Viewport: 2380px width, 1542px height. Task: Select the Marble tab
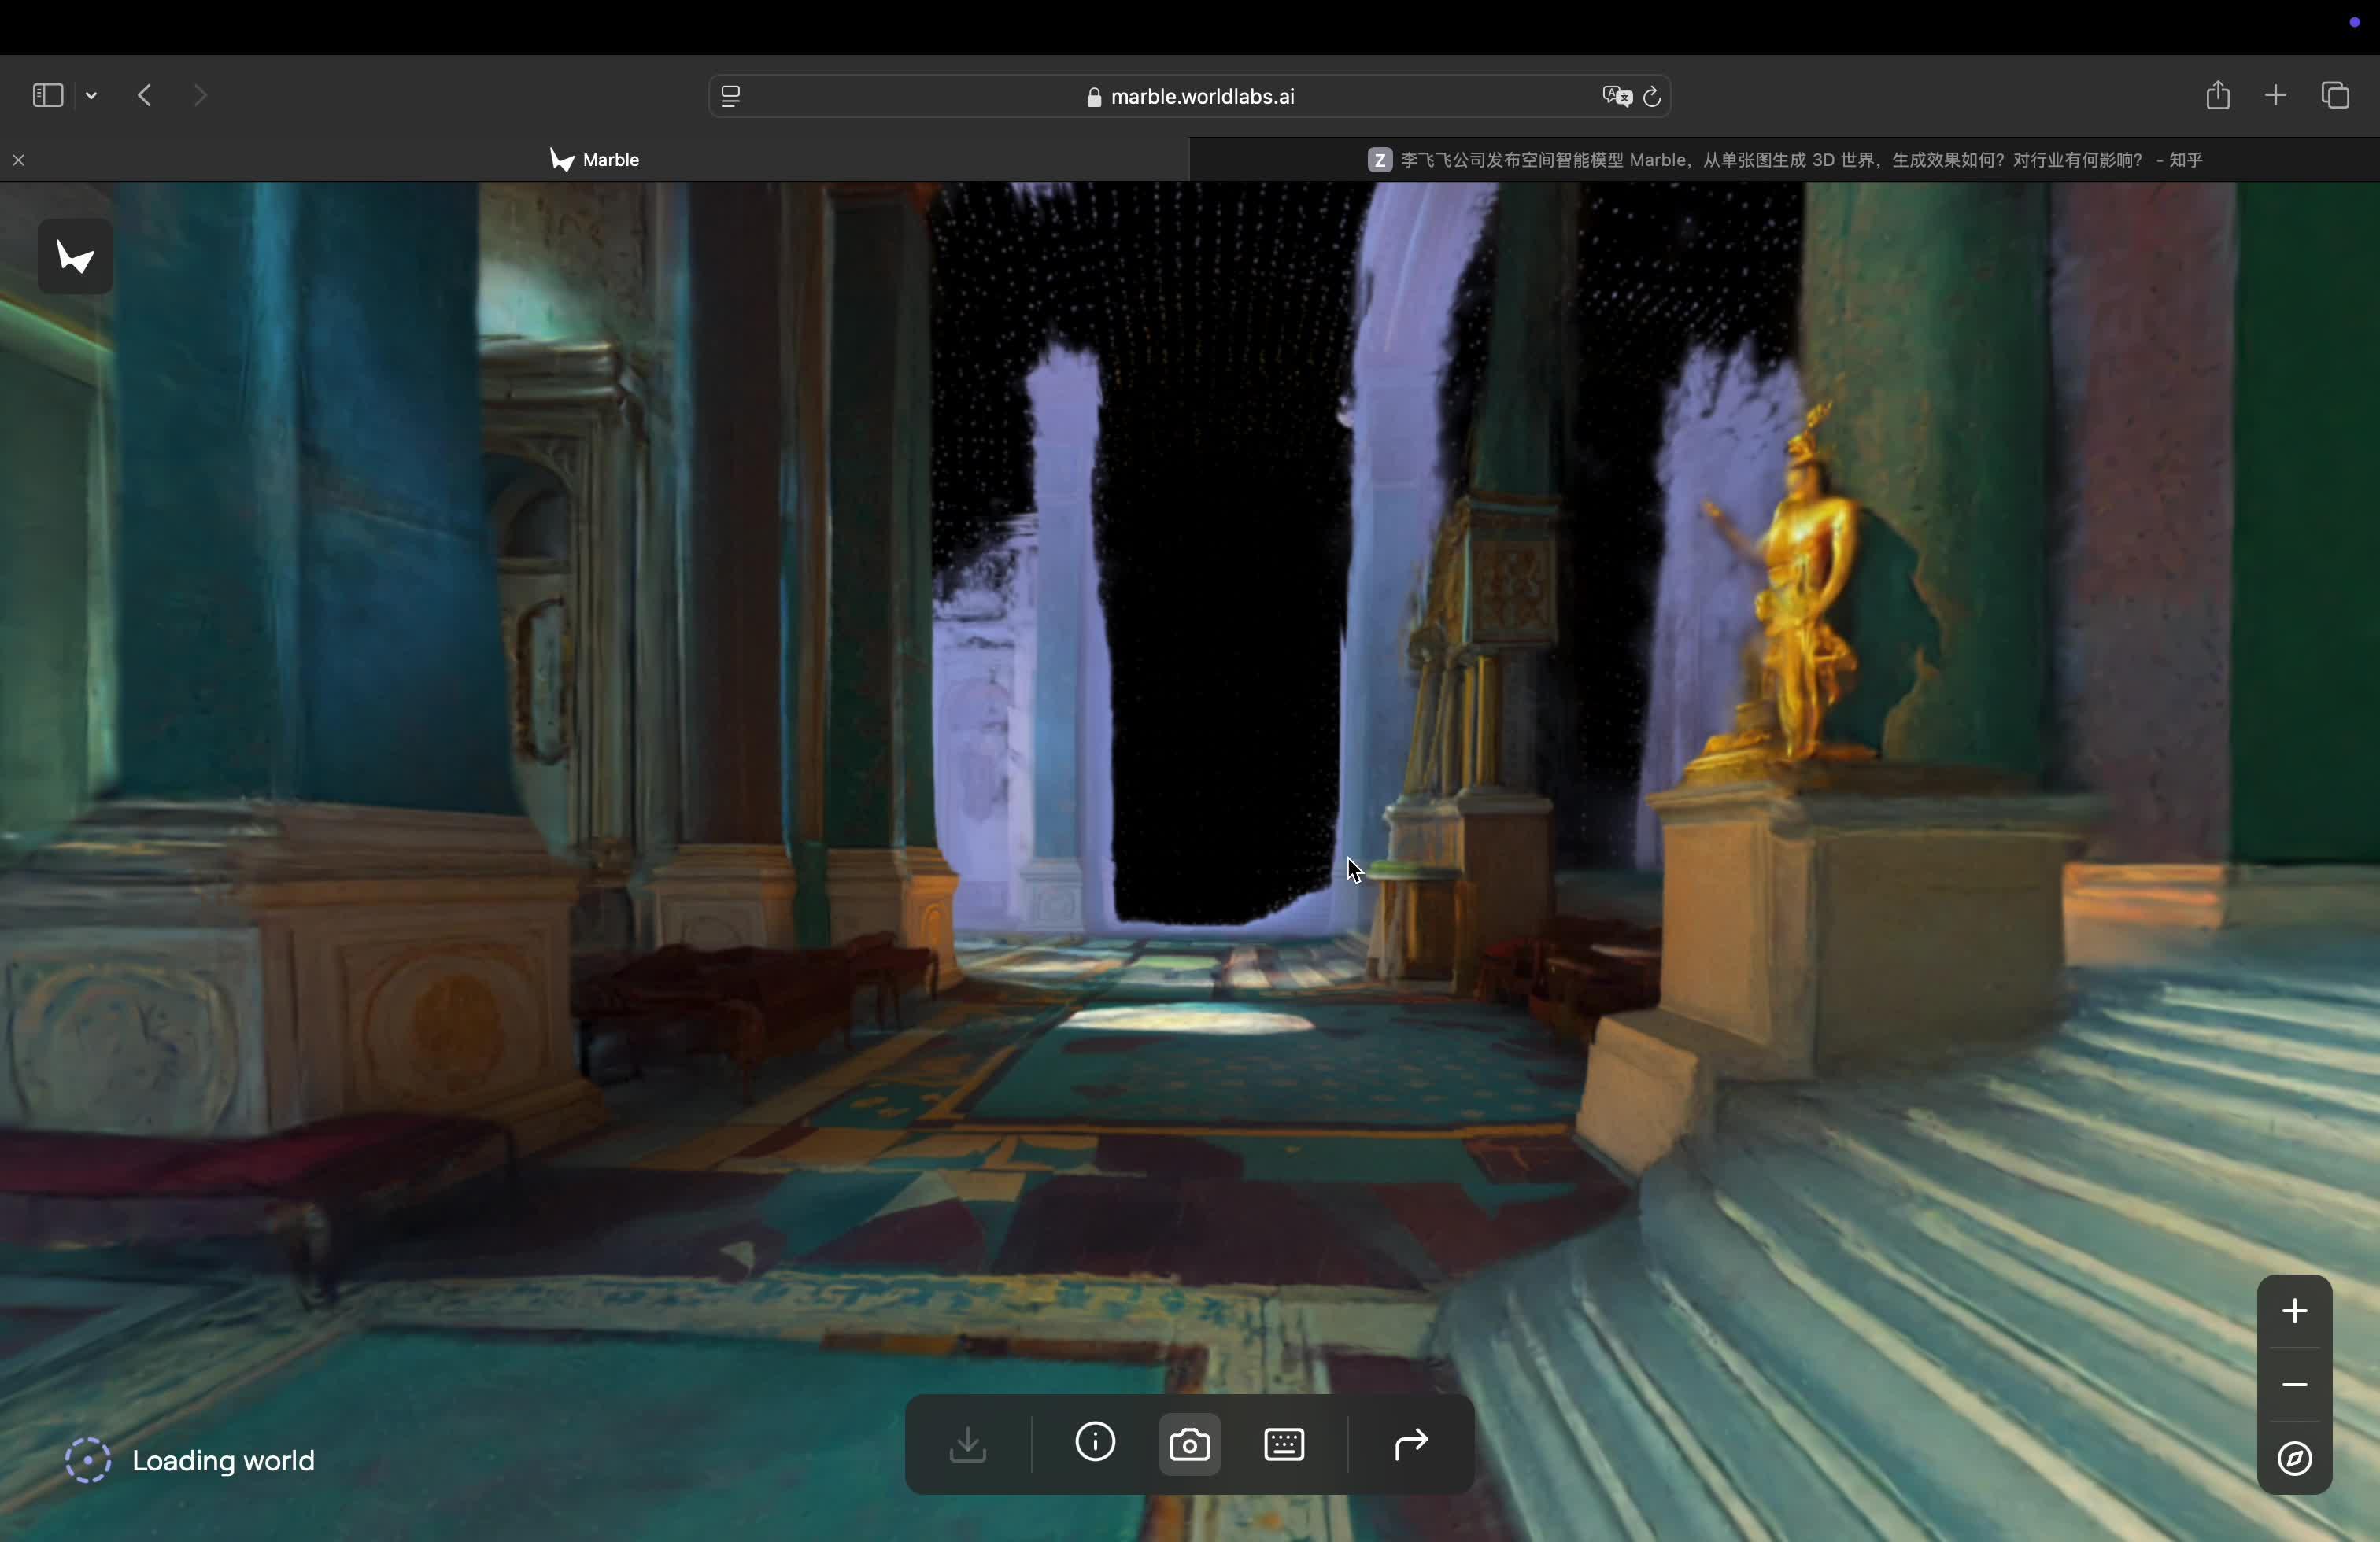596,160
